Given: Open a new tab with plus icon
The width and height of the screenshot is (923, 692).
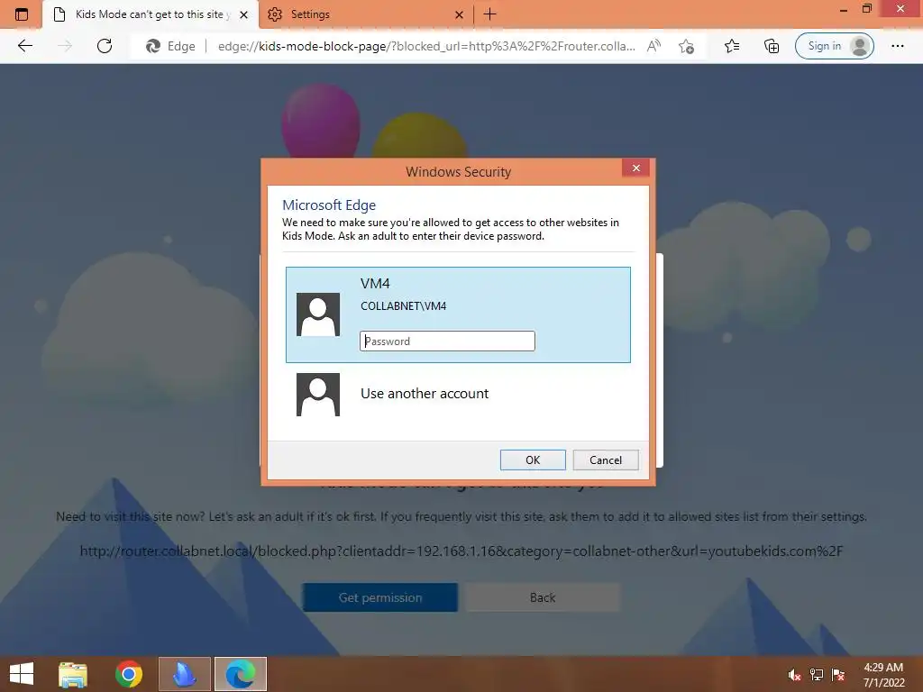Looking at the screenshot, I should pyautogui.click(x=489, y=14).
